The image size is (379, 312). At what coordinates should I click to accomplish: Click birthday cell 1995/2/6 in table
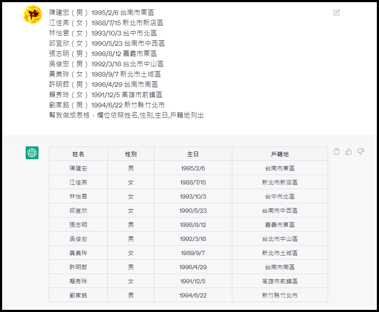(193, 168)
